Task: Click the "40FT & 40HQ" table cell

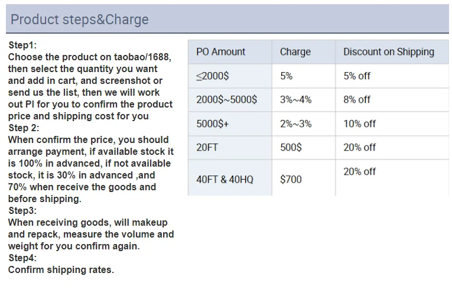Action: [x=225, y=179]
